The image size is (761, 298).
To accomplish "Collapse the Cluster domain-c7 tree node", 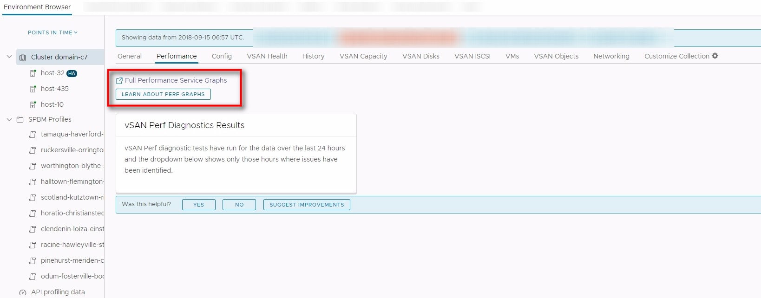I will coord(9,57).
